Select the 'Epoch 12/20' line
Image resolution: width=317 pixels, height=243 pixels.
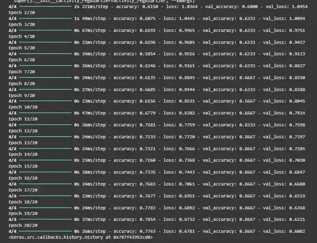tap(23, 131)
